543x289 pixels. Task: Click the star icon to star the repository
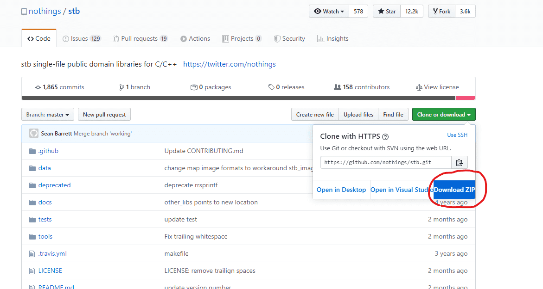tap(382, 11)
